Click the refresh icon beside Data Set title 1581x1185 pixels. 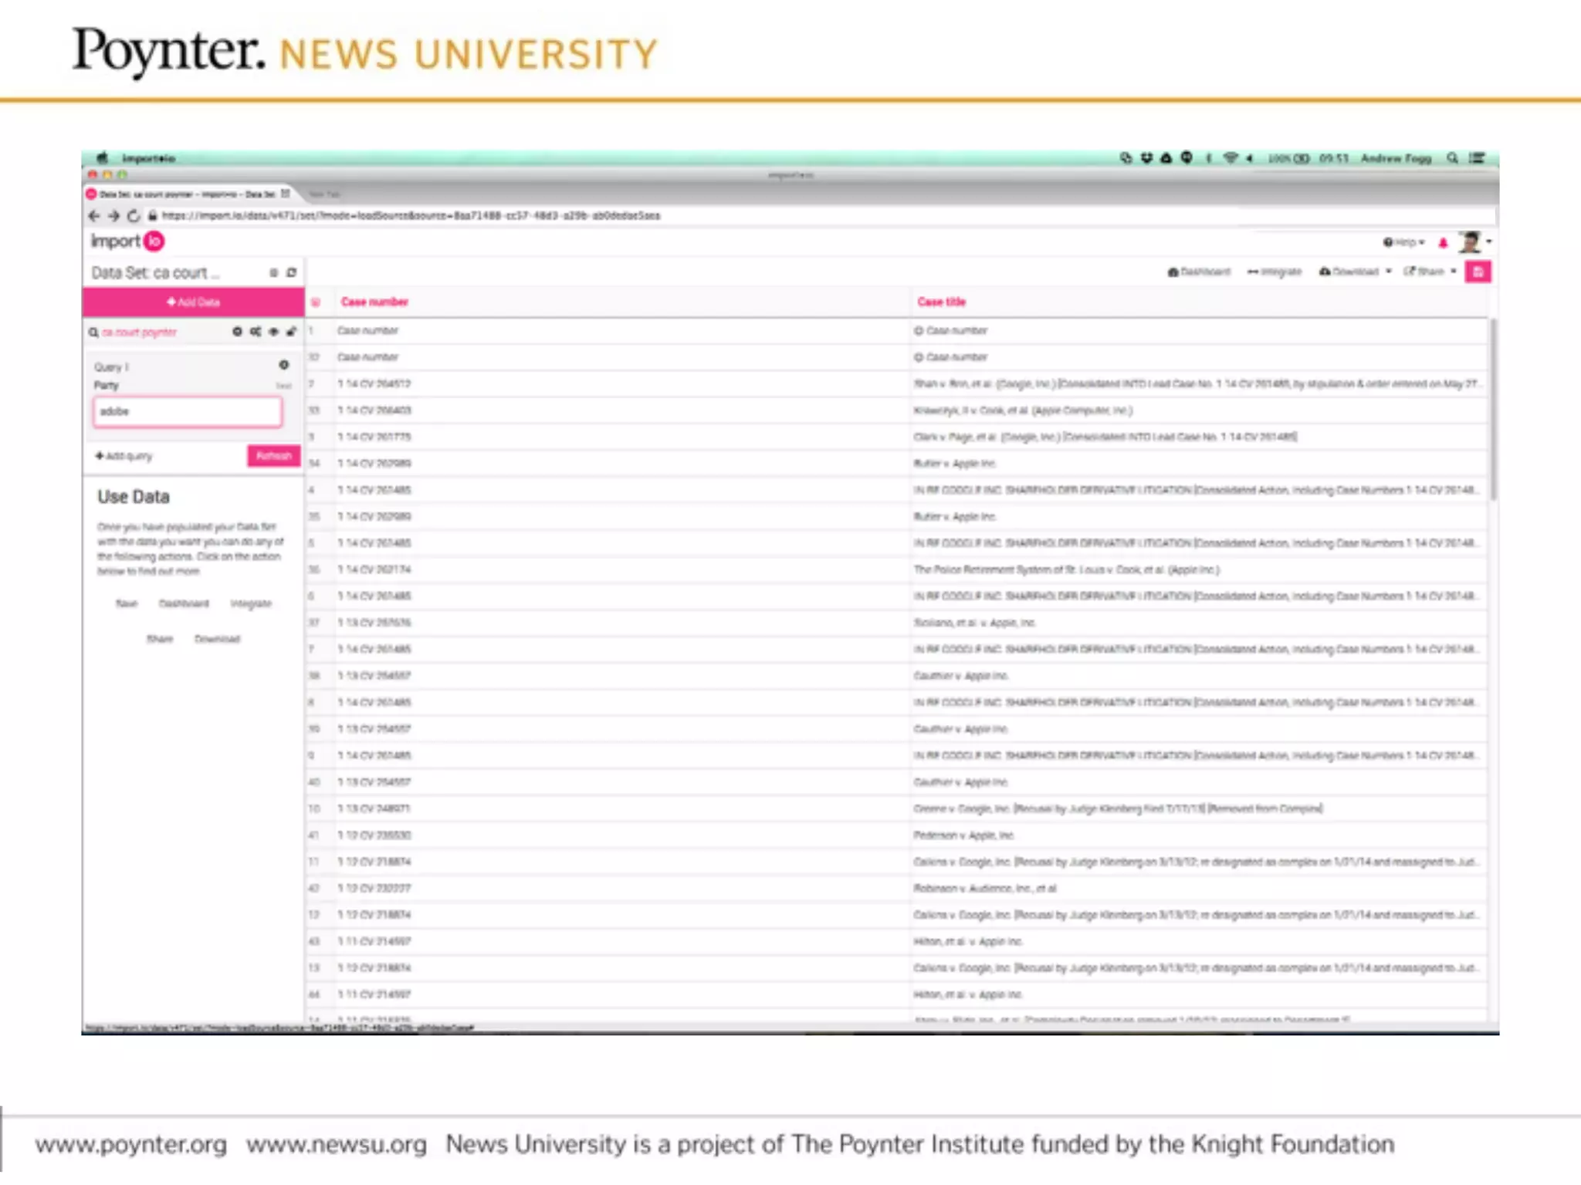click(292, 272)
